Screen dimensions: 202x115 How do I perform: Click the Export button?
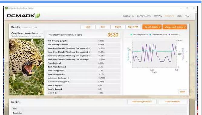(118, 27)
